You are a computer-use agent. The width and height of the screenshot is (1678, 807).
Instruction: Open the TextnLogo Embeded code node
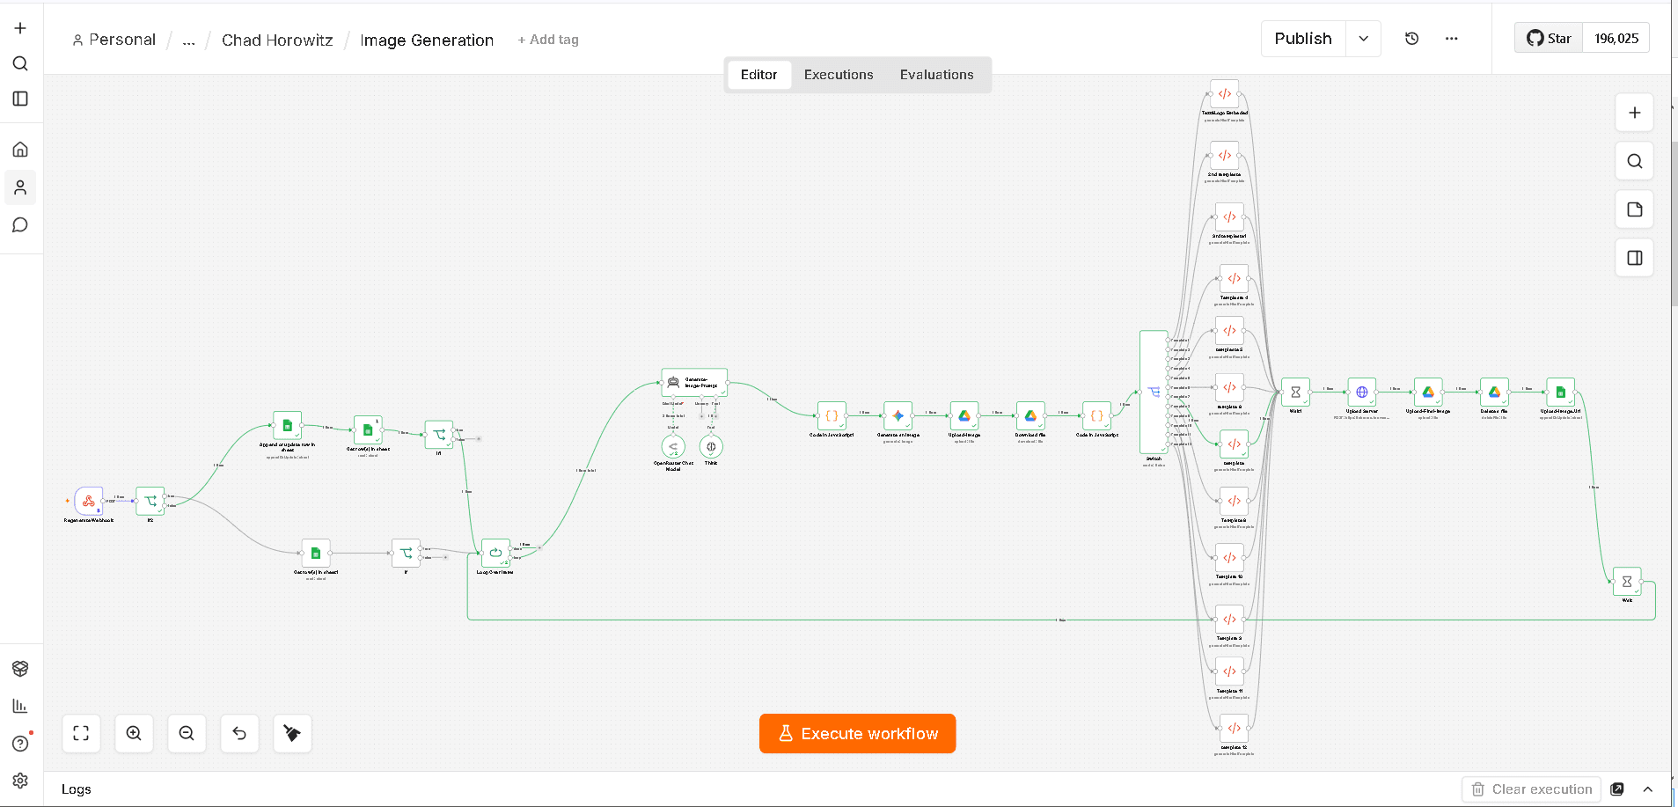click(1225, 94)
